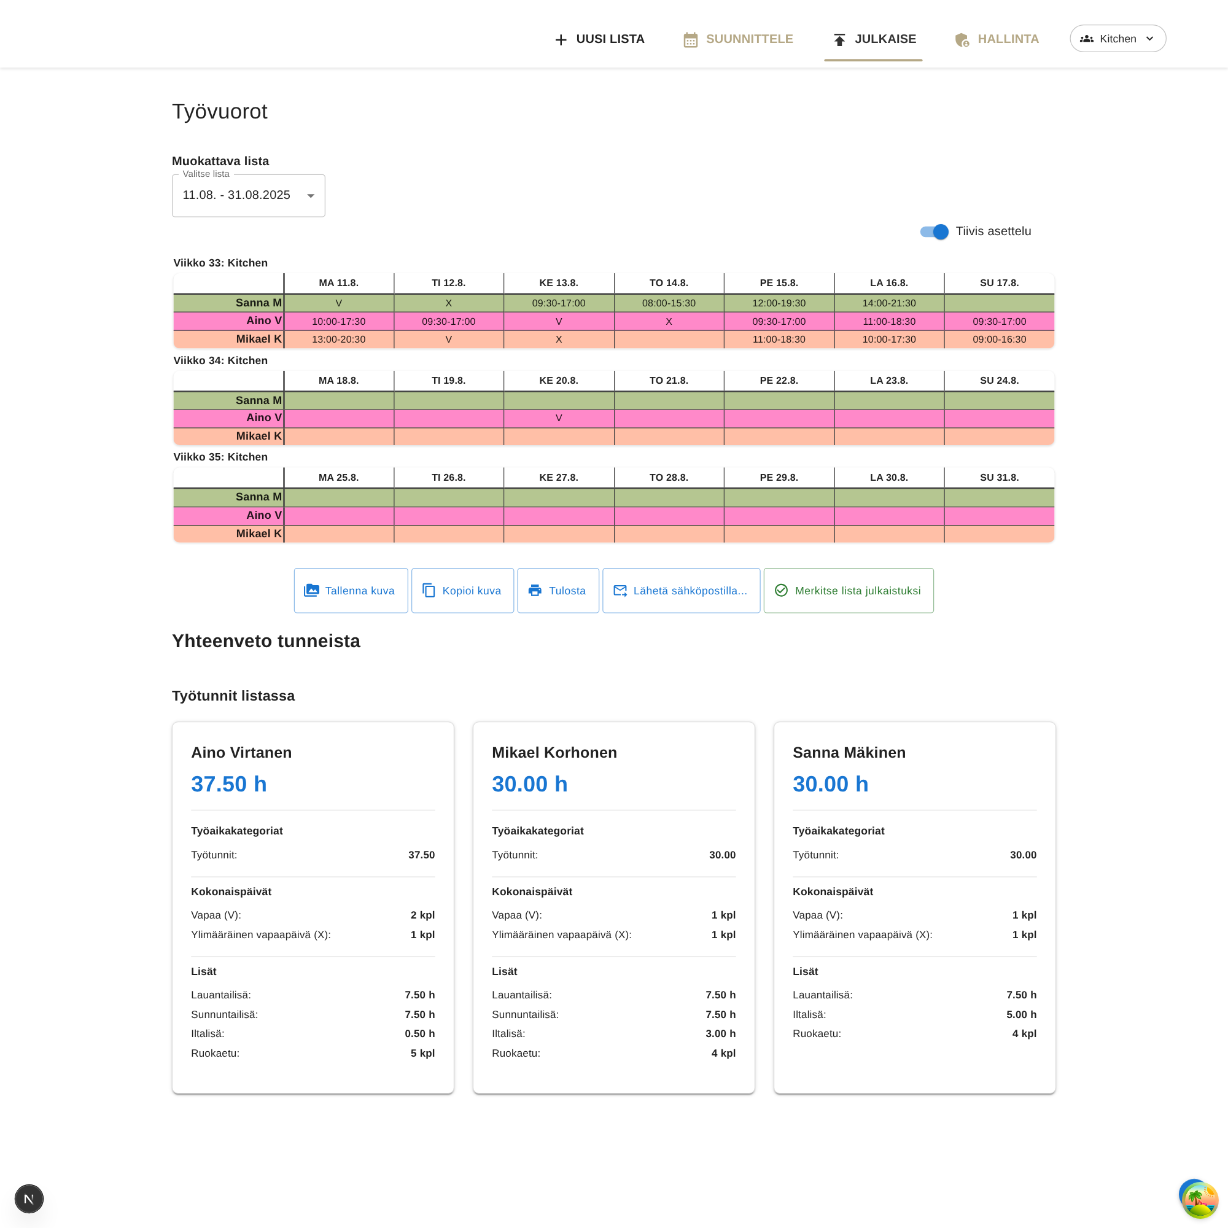The height and width of the screenshot is (1228, 1228).
Task: Select Aino V's shift on MA 11.8.
Action: tap(338, 322)
